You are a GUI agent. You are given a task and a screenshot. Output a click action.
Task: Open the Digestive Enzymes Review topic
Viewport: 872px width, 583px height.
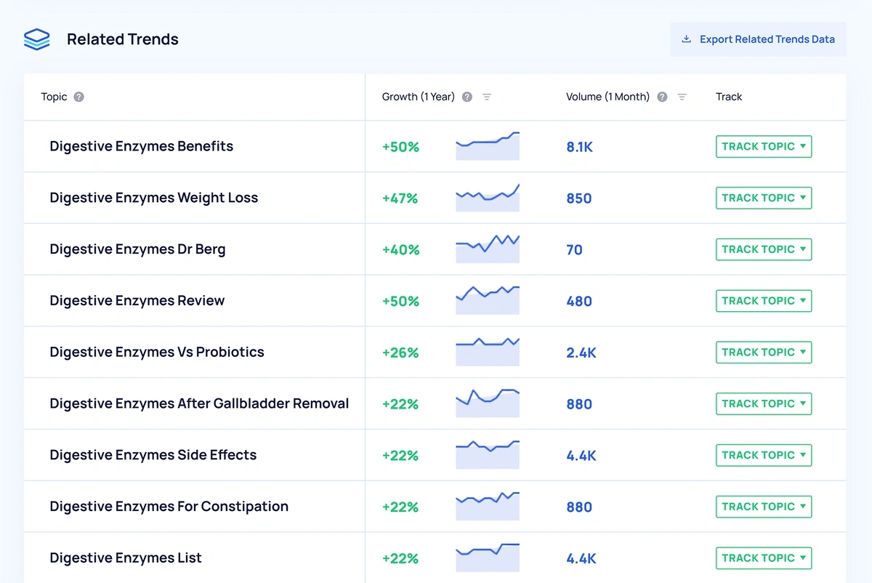(x=137, y=301)
